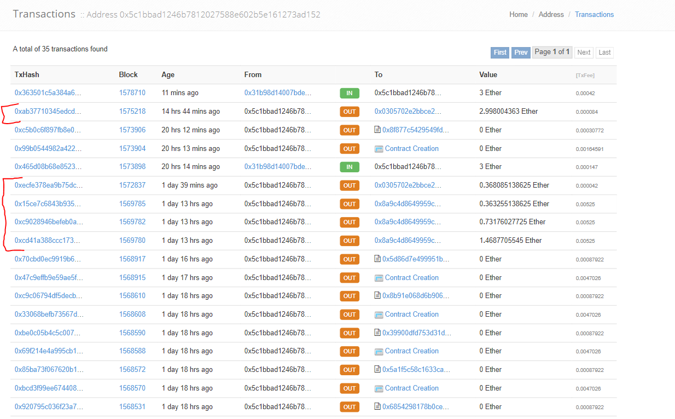Click the orange OUT badge in block 1575218 row
The width and height of the screenshot is (675, 419).
[x=350, y=112]
